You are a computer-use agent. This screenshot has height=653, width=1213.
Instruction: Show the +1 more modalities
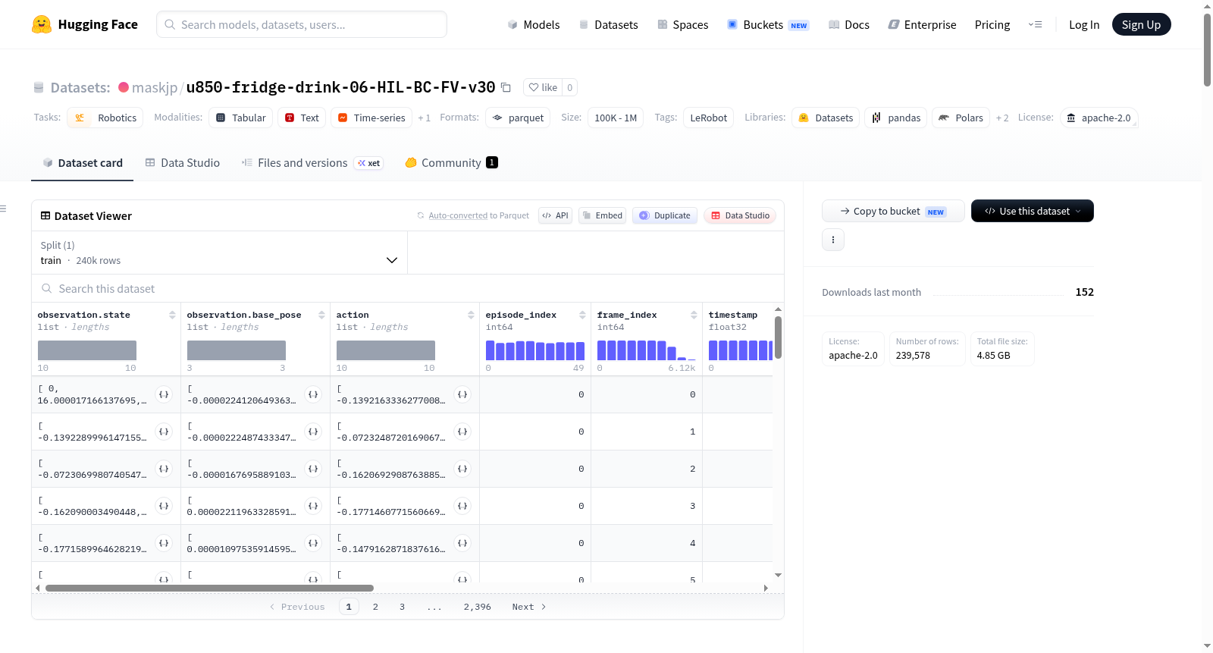click(424, 118)
